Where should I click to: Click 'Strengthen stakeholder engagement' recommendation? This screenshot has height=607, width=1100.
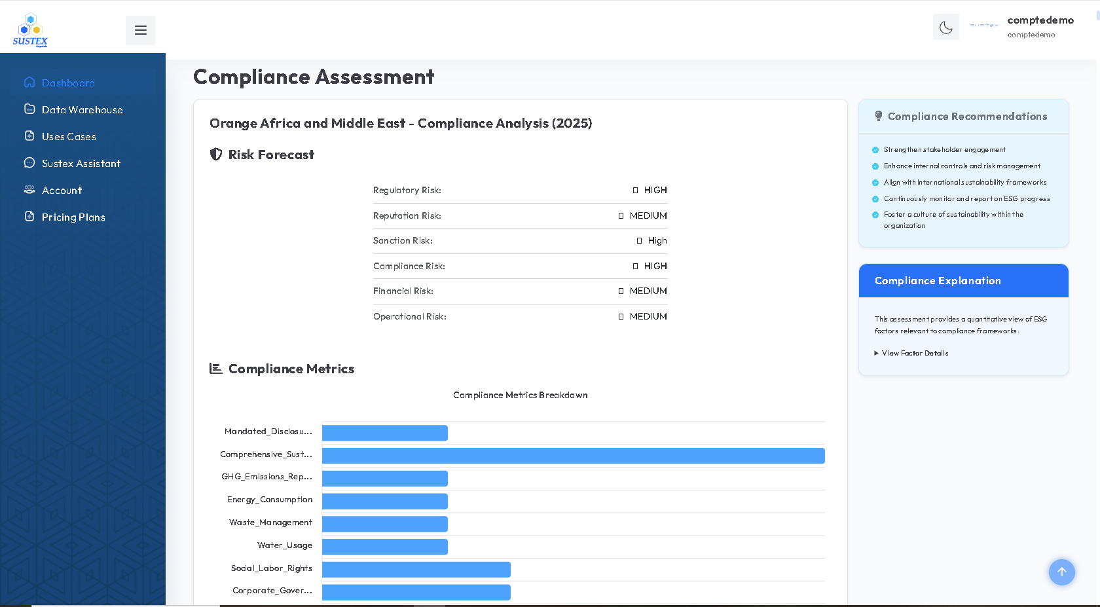(944, 150)
